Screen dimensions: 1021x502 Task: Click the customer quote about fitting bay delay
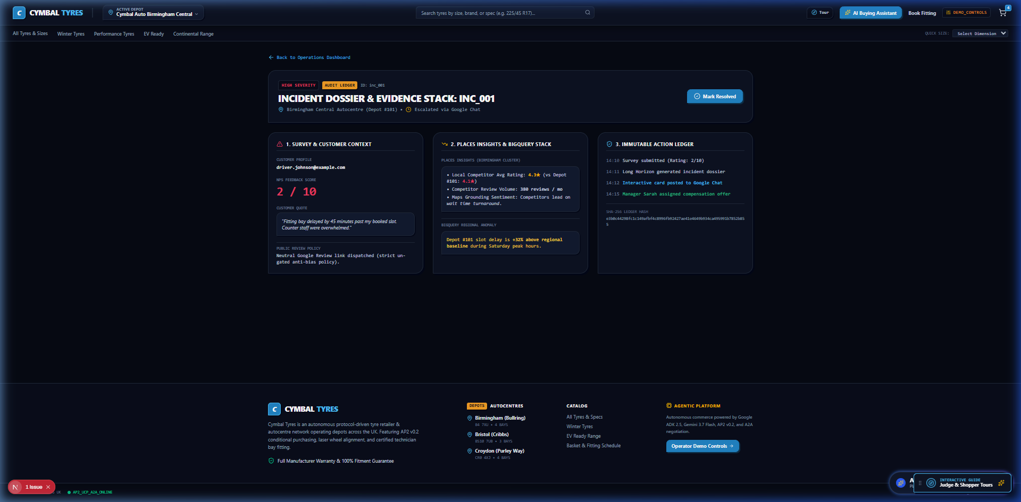(345, 225)
